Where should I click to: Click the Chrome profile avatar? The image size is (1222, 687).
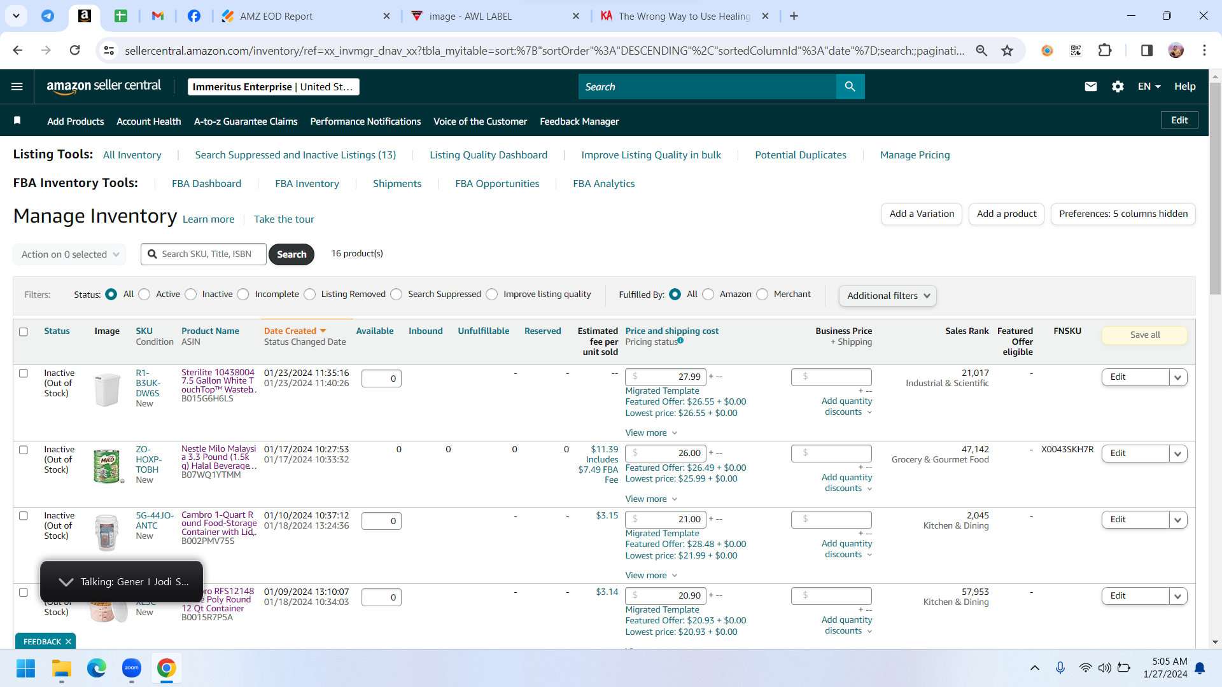click(x=1176, y=50)
